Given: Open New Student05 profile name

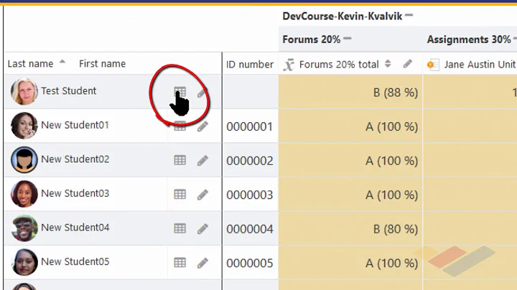Looking at the screenshot, I should [x=75, y=261].
